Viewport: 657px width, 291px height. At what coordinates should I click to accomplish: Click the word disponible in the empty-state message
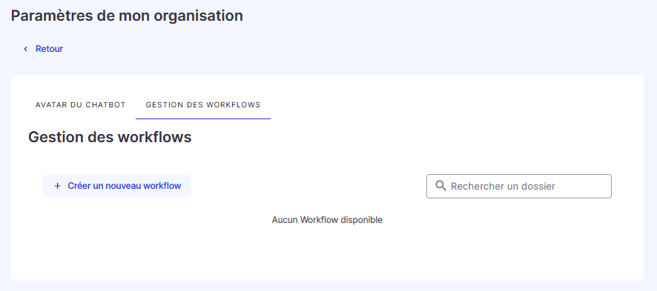[x=362, y=220]
